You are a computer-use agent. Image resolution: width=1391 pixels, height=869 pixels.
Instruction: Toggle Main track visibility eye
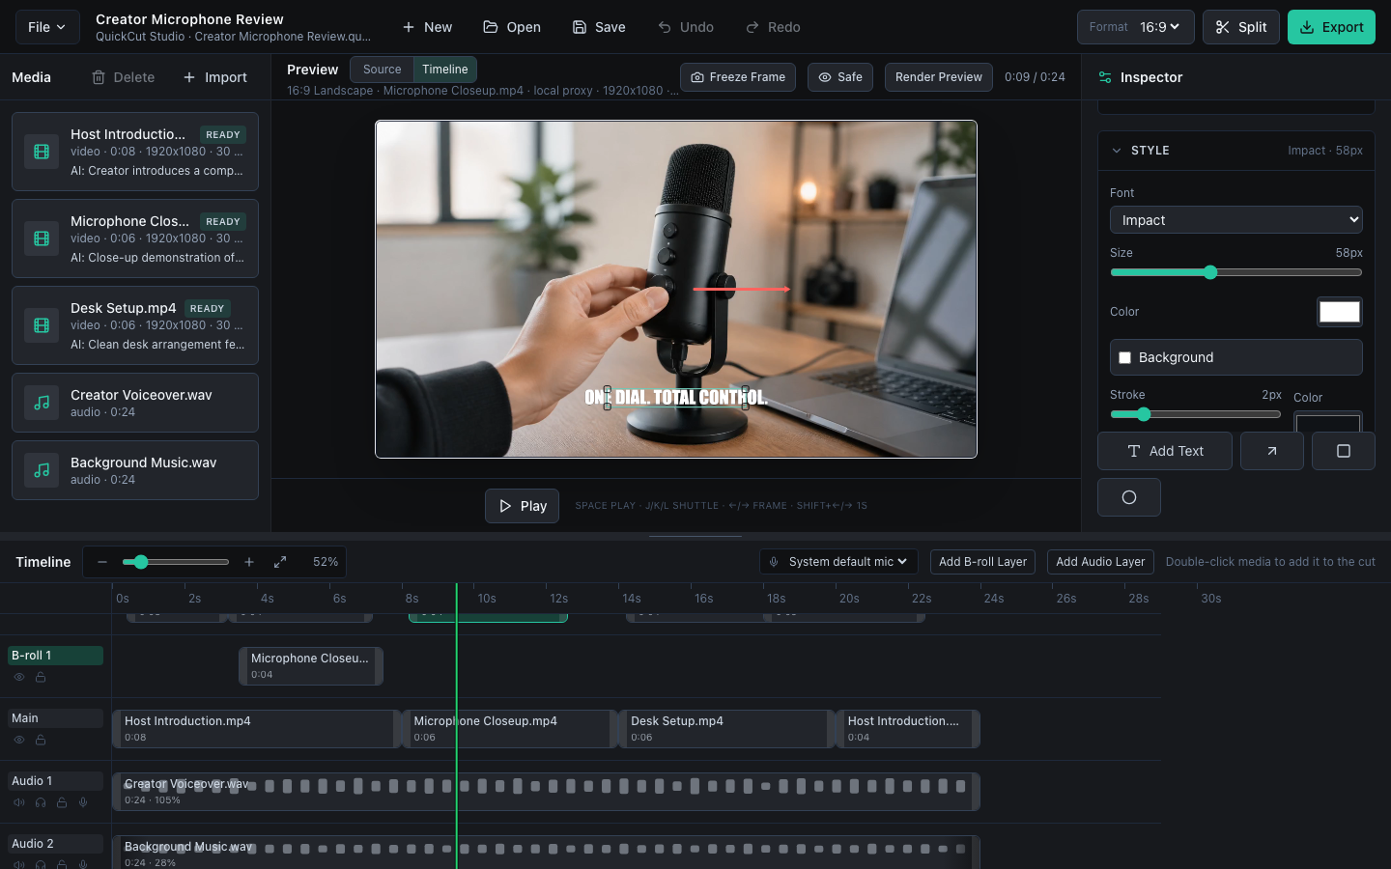pos(19,741)
